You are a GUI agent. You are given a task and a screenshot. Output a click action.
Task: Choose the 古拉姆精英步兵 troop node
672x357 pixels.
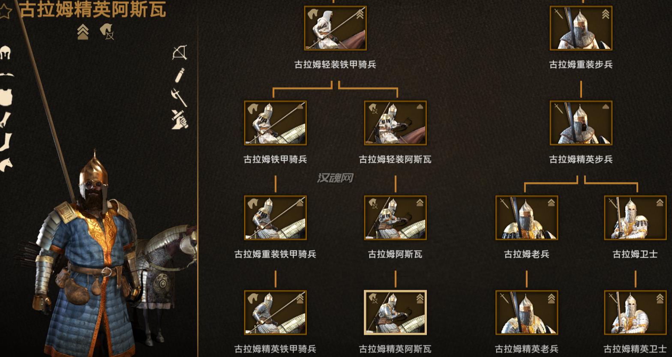pos(581,123)
